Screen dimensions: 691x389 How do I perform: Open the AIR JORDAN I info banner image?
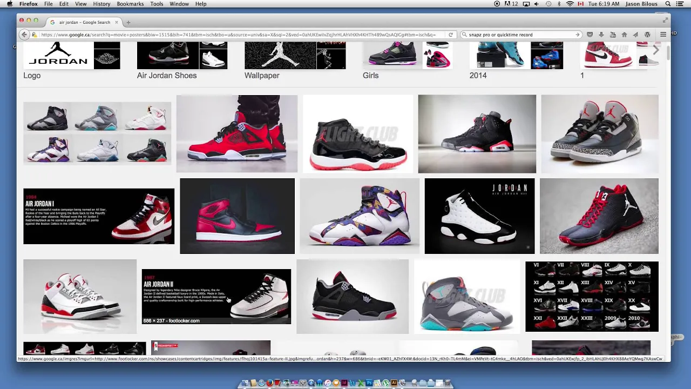click(99, 216)
